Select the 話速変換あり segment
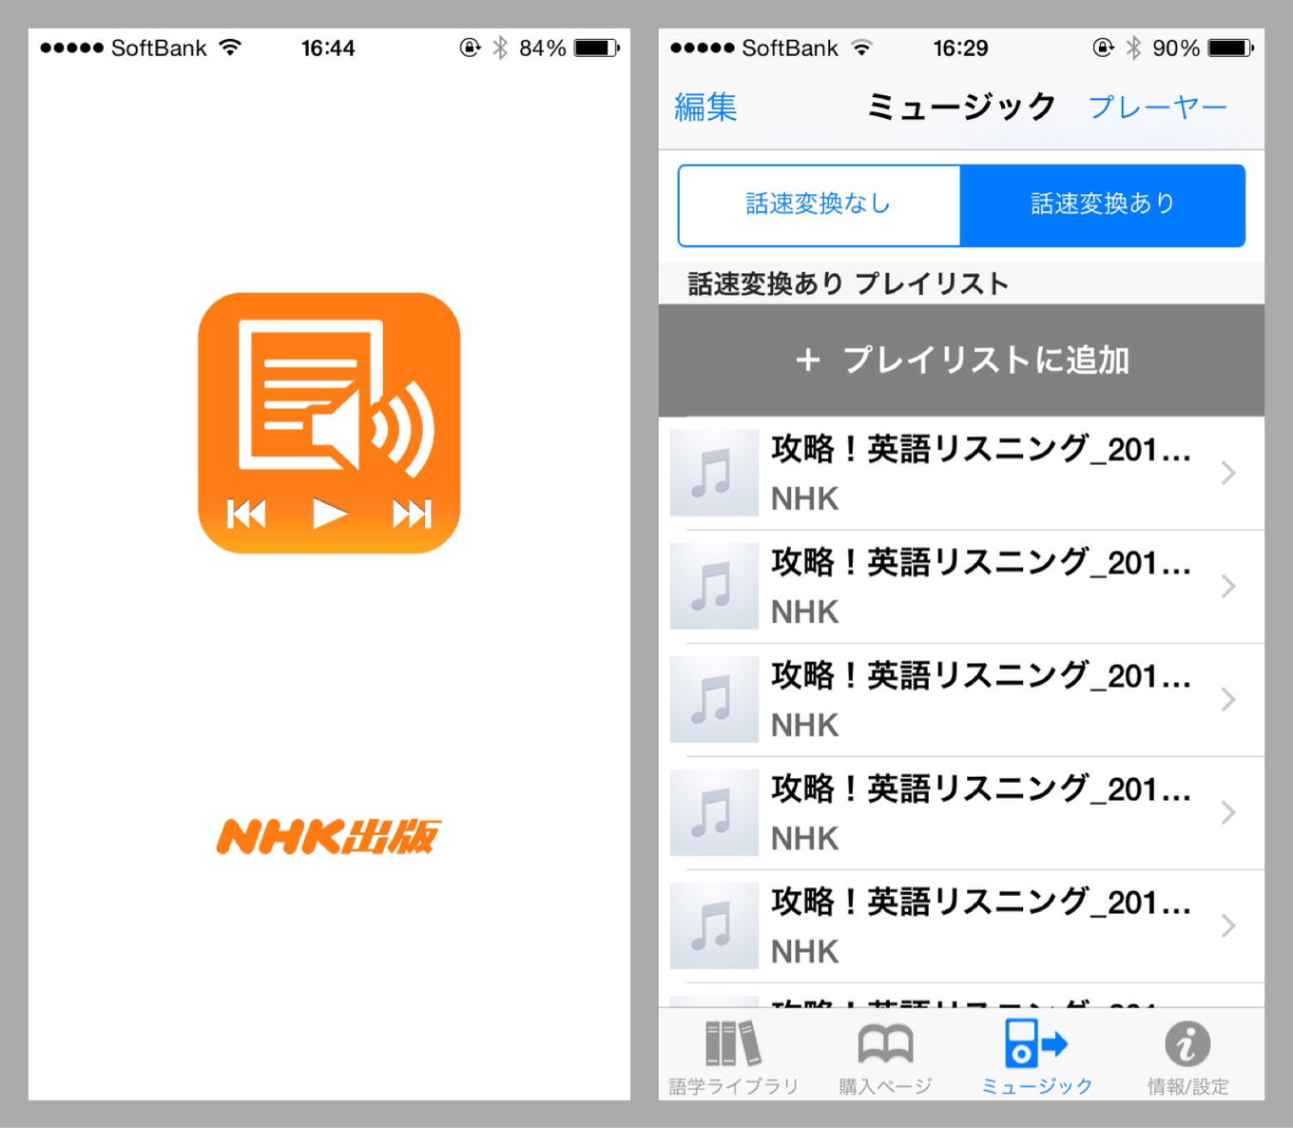Screen dimensions: 1293x1128 click(x=1103, y=204)
